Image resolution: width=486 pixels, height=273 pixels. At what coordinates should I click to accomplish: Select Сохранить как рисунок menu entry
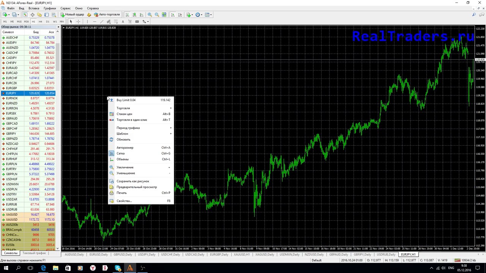(140, 181)
